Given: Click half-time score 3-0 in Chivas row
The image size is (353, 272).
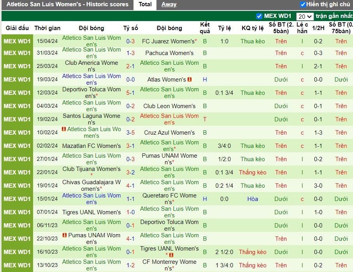Looking at the screenshot, I should [x=318, y=185].
